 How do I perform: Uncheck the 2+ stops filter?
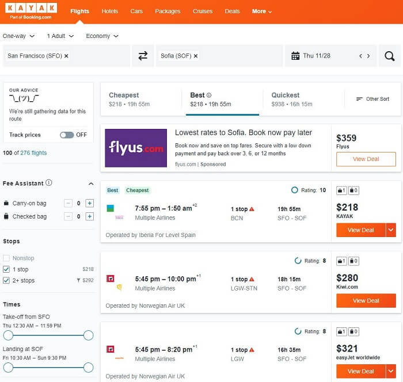tap(6, 280)
